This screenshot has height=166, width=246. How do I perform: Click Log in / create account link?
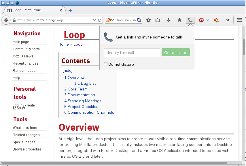click(24, 107)
